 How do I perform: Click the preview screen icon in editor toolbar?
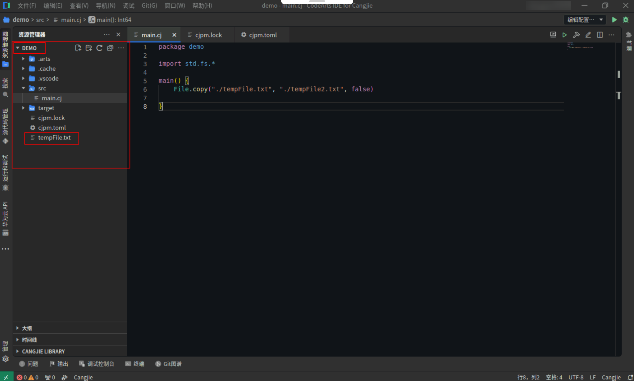click(553, 35)
